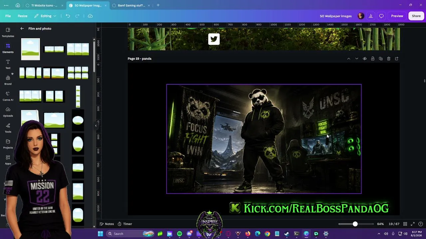Toggle the lock on page 19
426x239 pixels.
tap(373, 59)
